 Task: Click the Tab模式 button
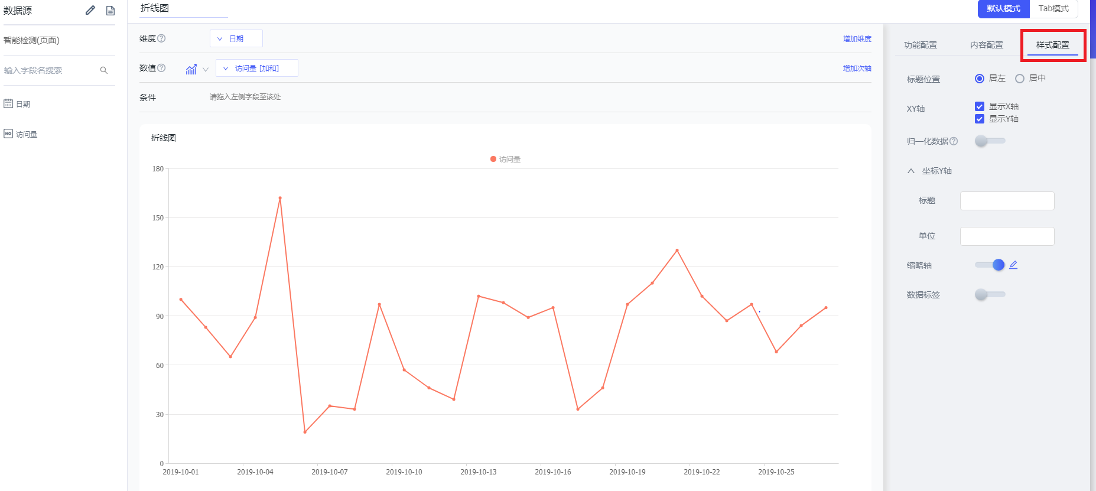[x=1053, y=9]
